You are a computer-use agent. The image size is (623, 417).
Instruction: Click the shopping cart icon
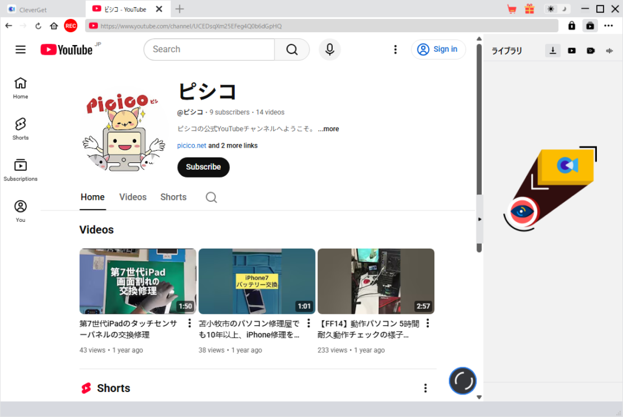click(x=512, y=9)
